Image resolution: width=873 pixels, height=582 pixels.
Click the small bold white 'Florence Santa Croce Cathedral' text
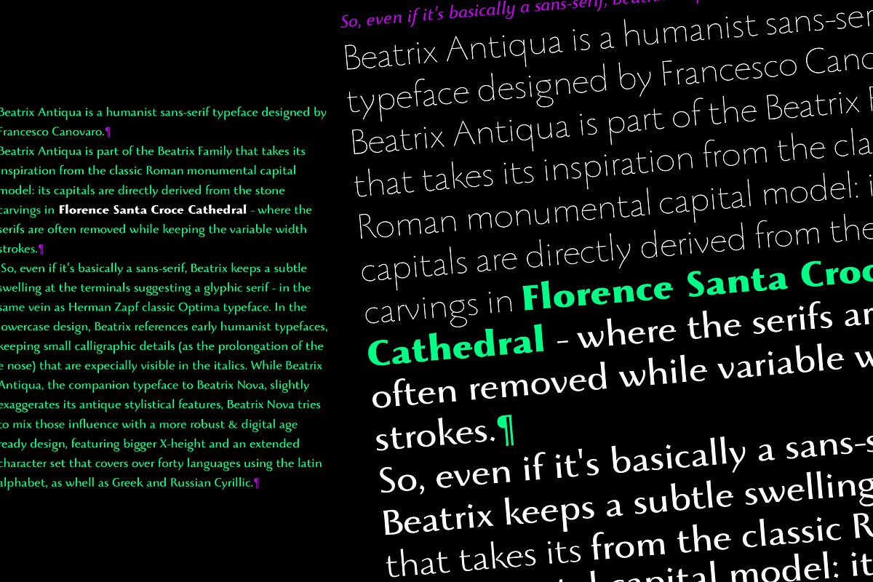(153, 210)
